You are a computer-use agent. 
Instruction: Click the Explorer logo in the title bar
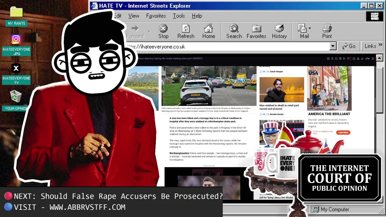[x=94, y=6]
